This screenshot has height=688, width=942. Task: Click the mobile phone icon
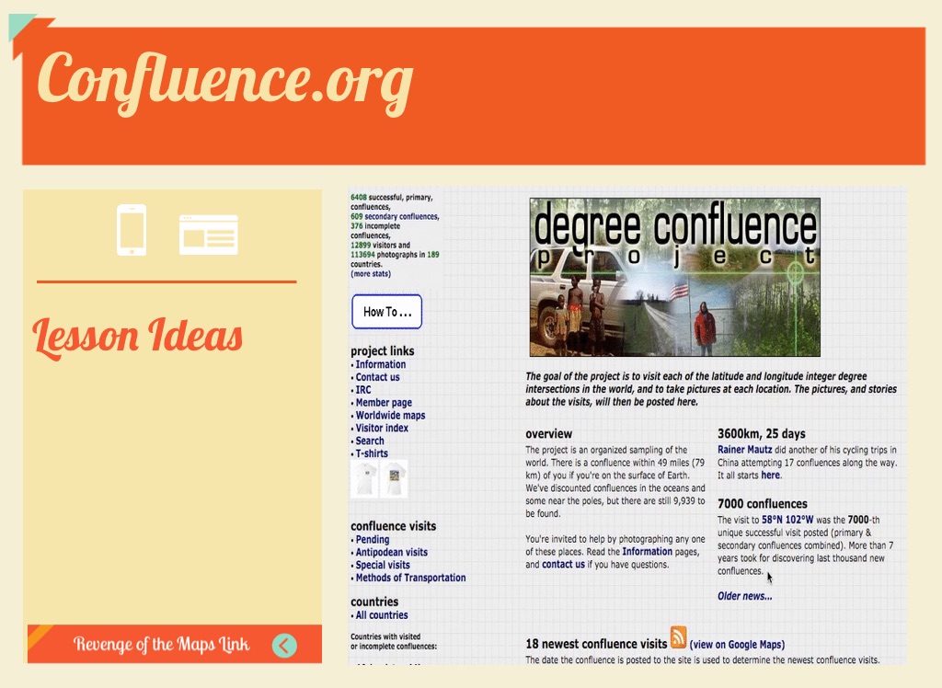[132, 231]
